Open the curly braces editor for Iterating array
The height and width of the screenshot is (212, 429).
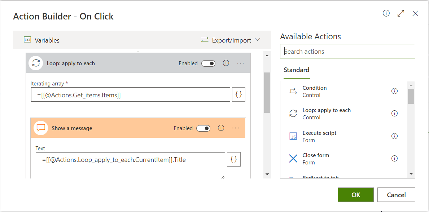click(x=238, y=94)
